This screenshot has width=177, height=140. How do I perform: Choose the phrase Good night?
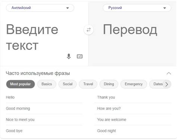pyautogui.click(x=133, y=131)
